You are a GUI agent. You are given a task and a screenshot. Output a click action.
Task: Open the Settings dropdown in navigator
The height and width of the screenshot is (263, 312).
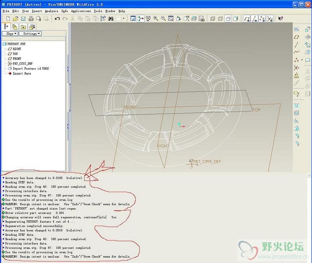tap(30, 34)
